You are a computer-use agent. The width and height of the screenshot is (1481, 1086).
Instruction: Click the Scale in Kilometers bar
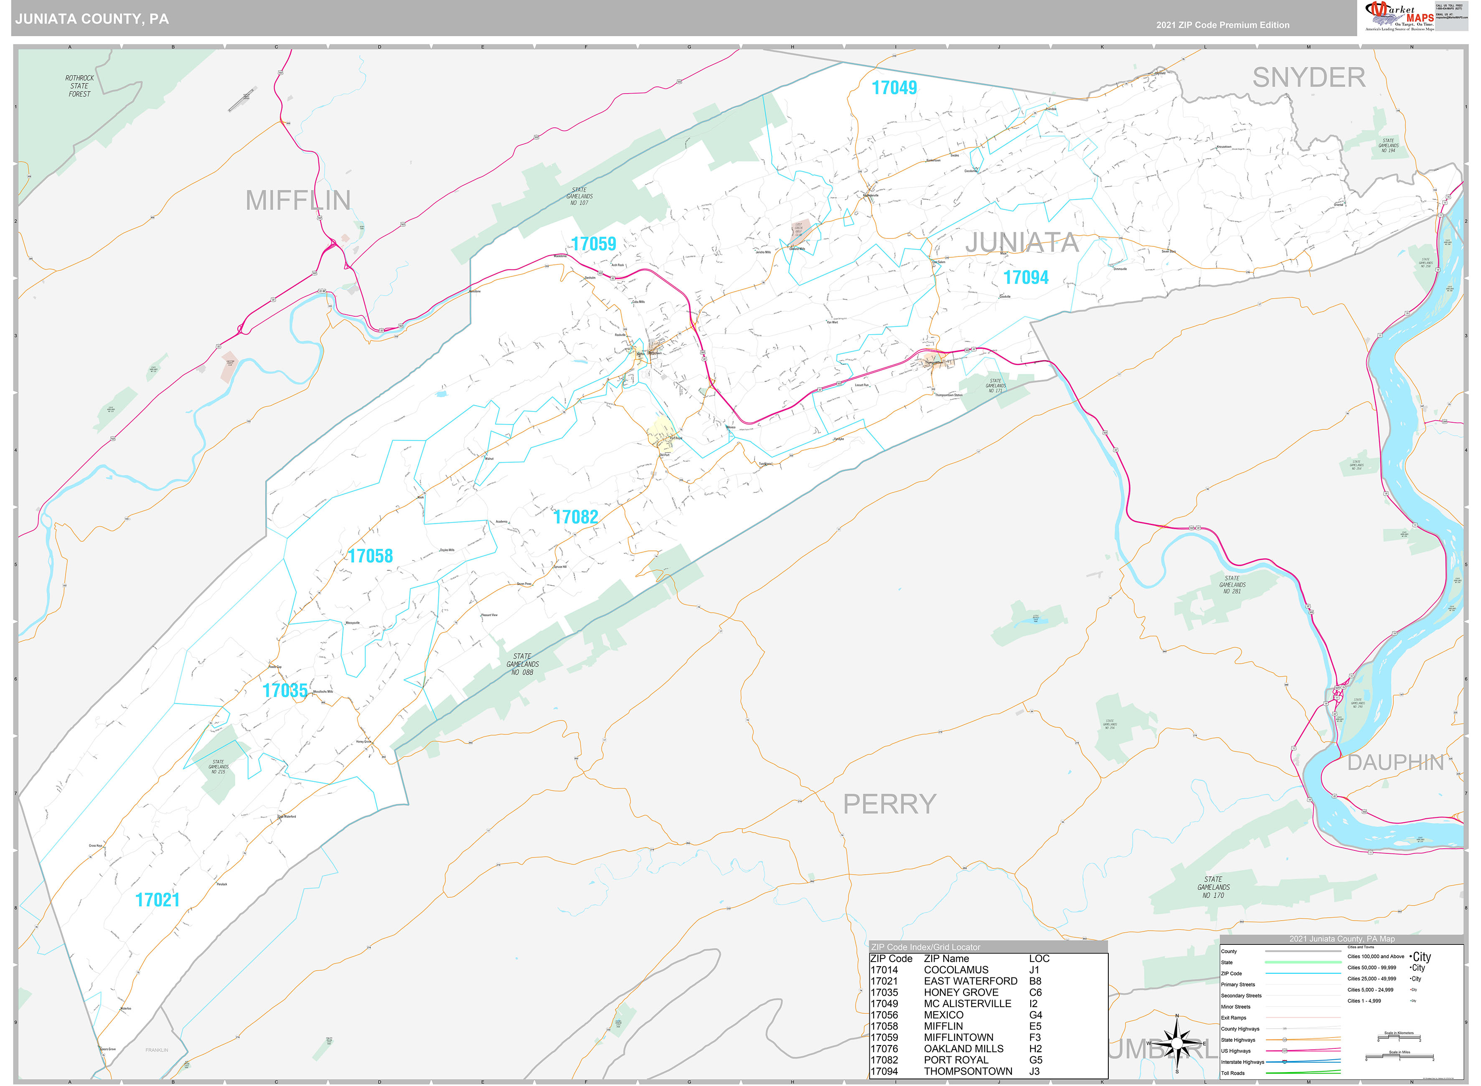pos(1399,1038)
